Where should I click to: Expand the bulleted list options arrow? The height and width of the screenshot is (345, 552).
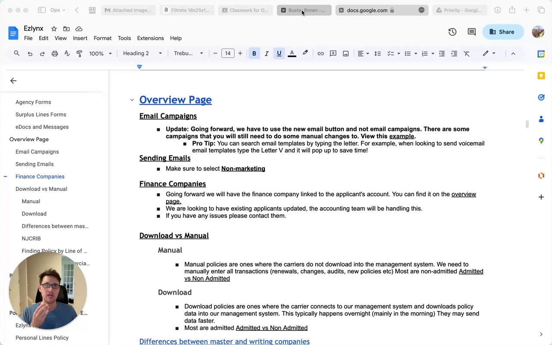[x=416, y=53]
